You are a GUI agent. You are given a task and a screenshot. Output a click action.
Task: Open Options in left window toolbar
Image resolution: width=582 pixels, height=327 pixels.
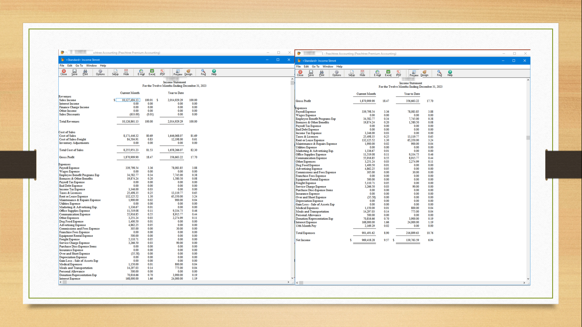point(100,72)
